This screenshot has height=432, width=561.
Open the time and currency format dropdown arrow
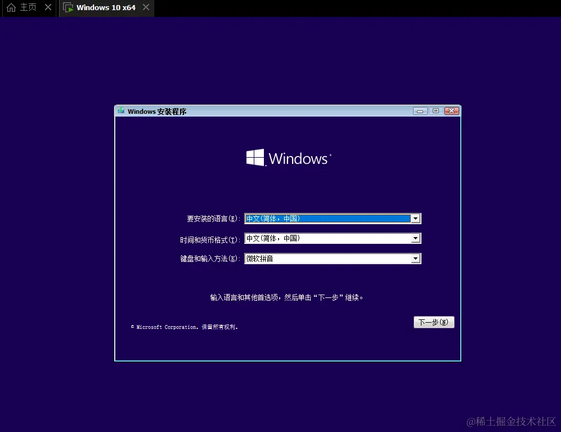[x=415, y=238]
